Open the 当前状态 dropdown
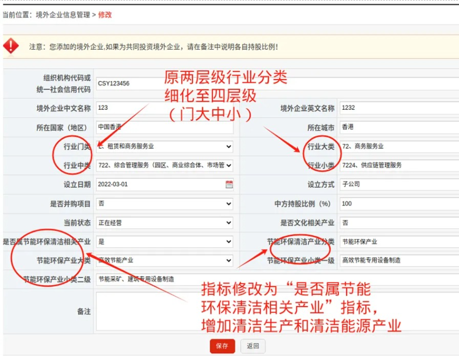The height and width of the screenshot is (356, 459). [x=164, y=223]
